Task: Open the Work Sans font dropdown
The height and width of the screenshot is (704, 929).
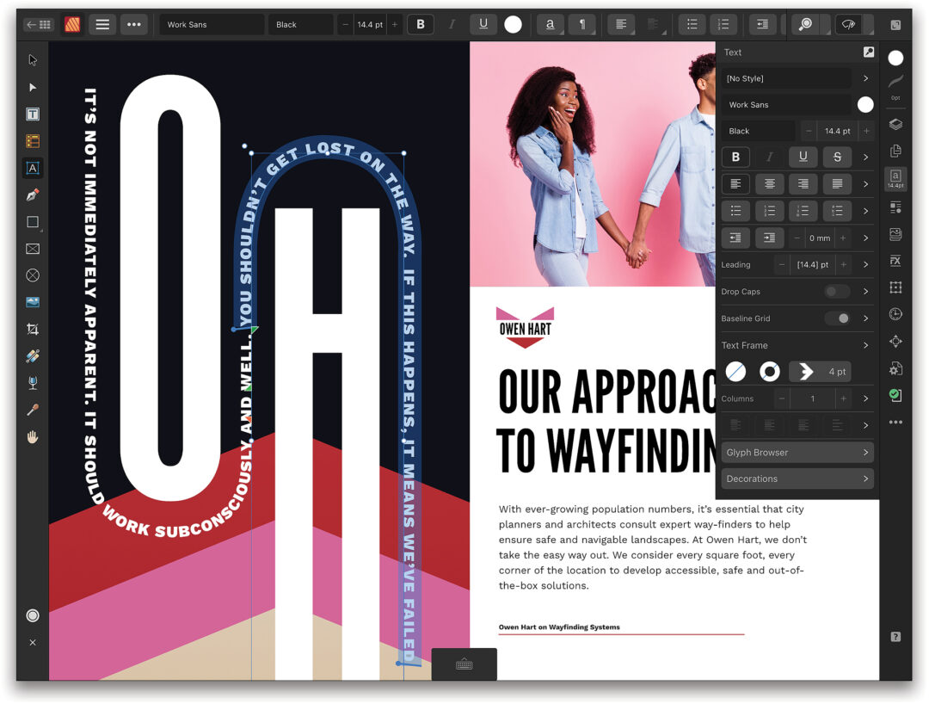Action: 786,104
